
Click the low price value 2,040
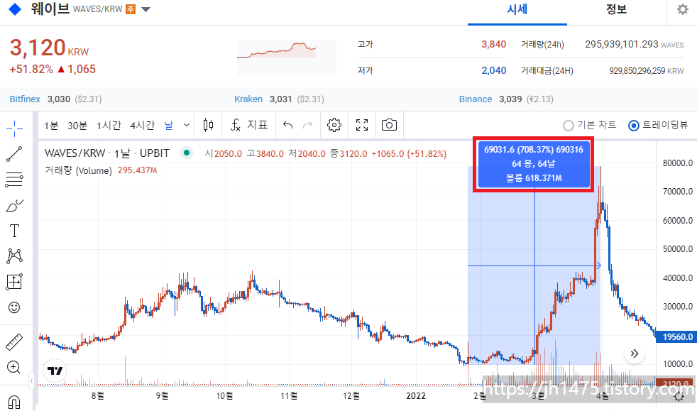click(494, 70)
